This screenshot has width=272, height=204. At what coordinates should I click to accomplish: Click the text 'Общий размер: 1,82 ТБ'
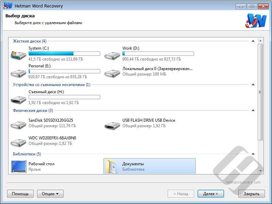coord(50,143)
